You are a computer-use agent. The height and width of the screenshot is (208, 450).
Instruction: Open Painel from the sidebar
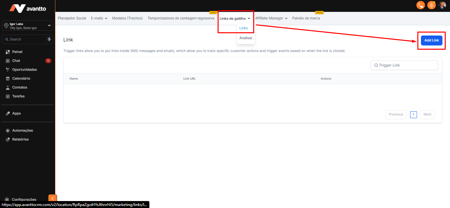tap(17, 52)
